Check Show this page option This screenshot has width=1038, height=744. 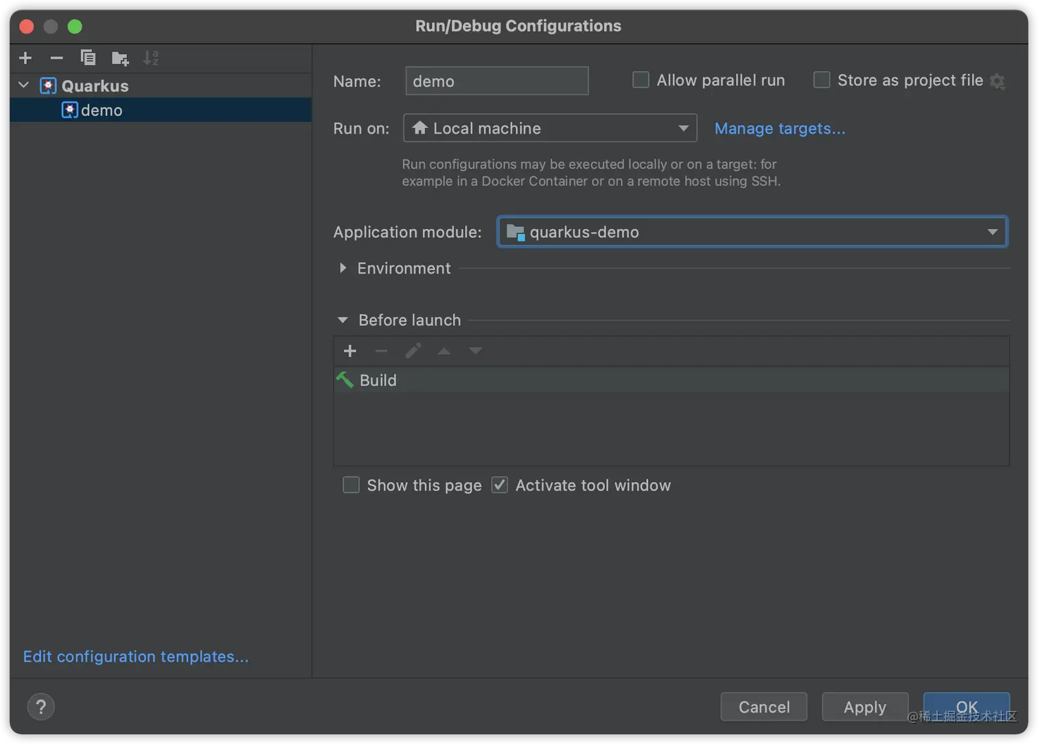[351, 485]
